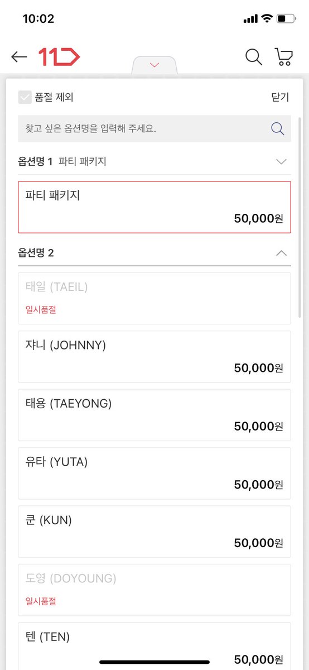Focus the option name search field
Screen dimensions: 309x670
[x=145, y=128]
